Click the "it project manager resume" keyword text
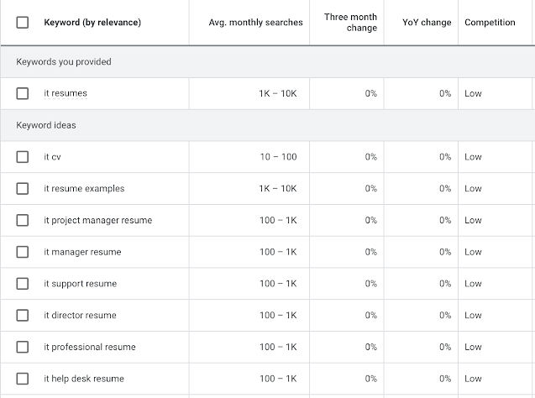This screenshot has height=398, width=535. (97, 220)
